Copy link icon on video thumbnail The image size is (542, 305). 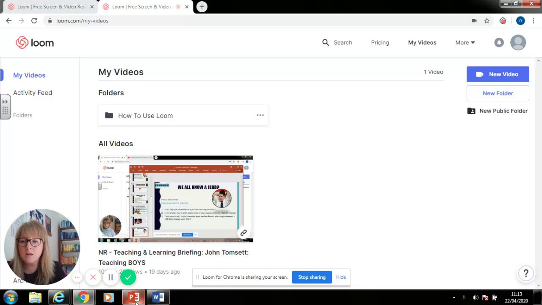[243, 233]
